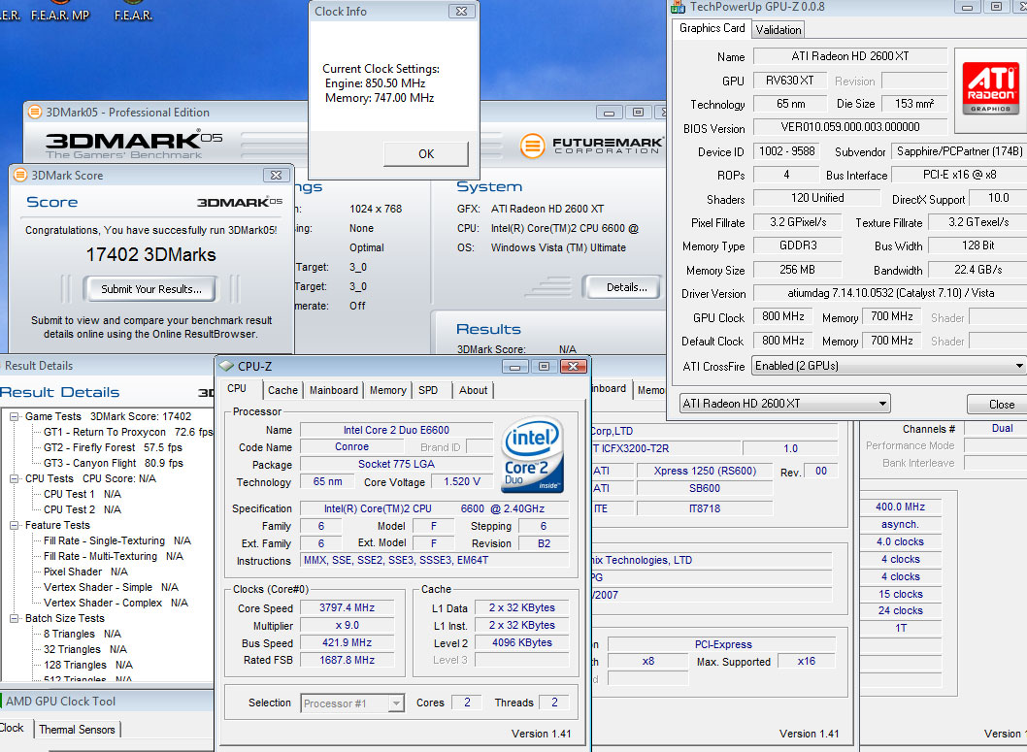The image size is (1027, 752).
Task: Select Vertex Shader - Complex tree row
Action: click(x=116, y=603)
